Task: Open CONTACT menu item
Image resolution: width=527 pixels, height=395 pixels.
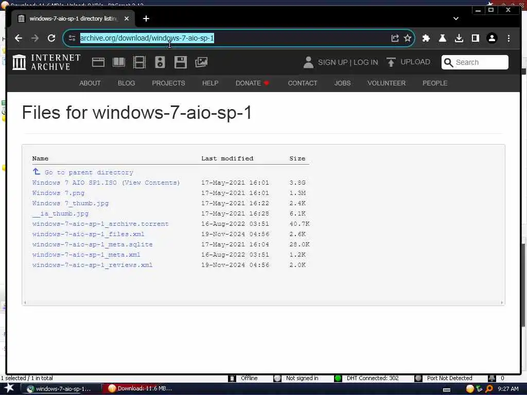Action: click(303, 83)
